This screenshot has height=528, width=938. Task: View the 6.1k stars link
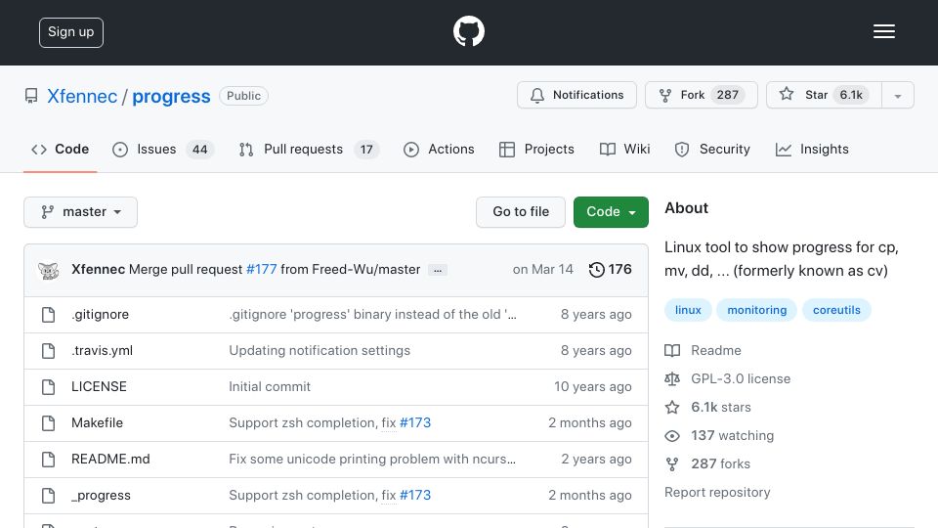[721, 407]
